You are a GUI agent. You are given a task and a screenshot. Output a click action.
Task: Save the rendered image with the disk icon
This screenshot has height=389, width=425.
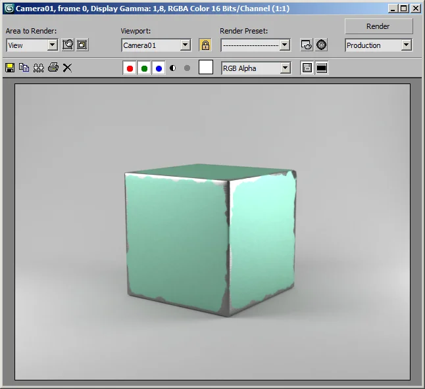coord(10,68)
